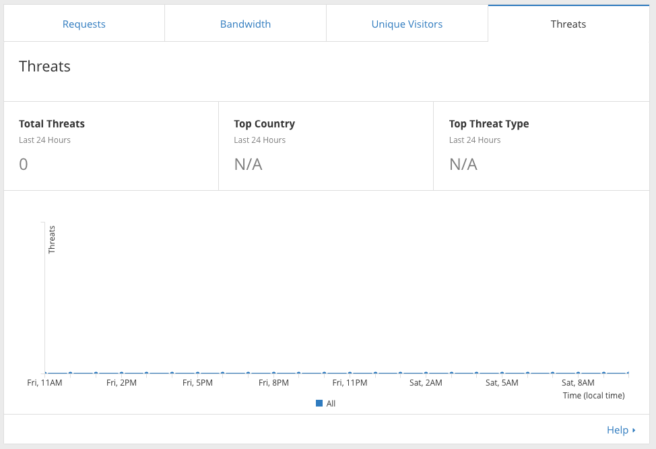656x449 pixels.
Task: Click the data point at Sat, 5AM
Action: (502, 373)
